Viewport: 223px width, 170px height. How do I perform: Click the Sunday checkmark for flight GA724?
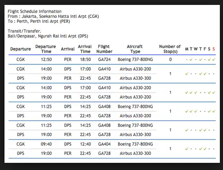click(x=214, y=59)
